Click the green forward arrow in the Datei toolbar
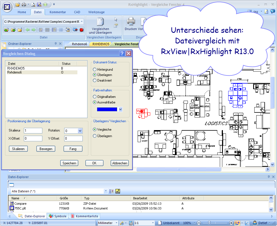The height and width of the screenshot is (226, 277). pyautogui.click(x=34, y=30)
